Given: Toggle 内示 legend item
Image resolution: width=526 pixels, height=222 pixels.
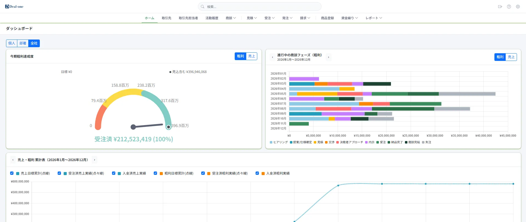Looking at the screenshot, I should coord(370,142).
